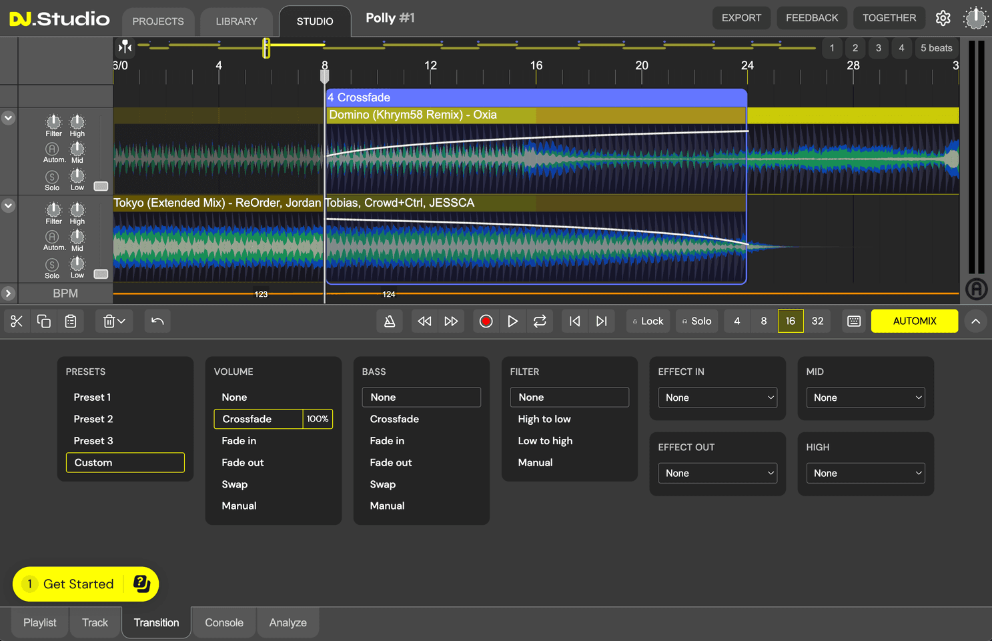Click the Domino track High knob

[77, 122]
